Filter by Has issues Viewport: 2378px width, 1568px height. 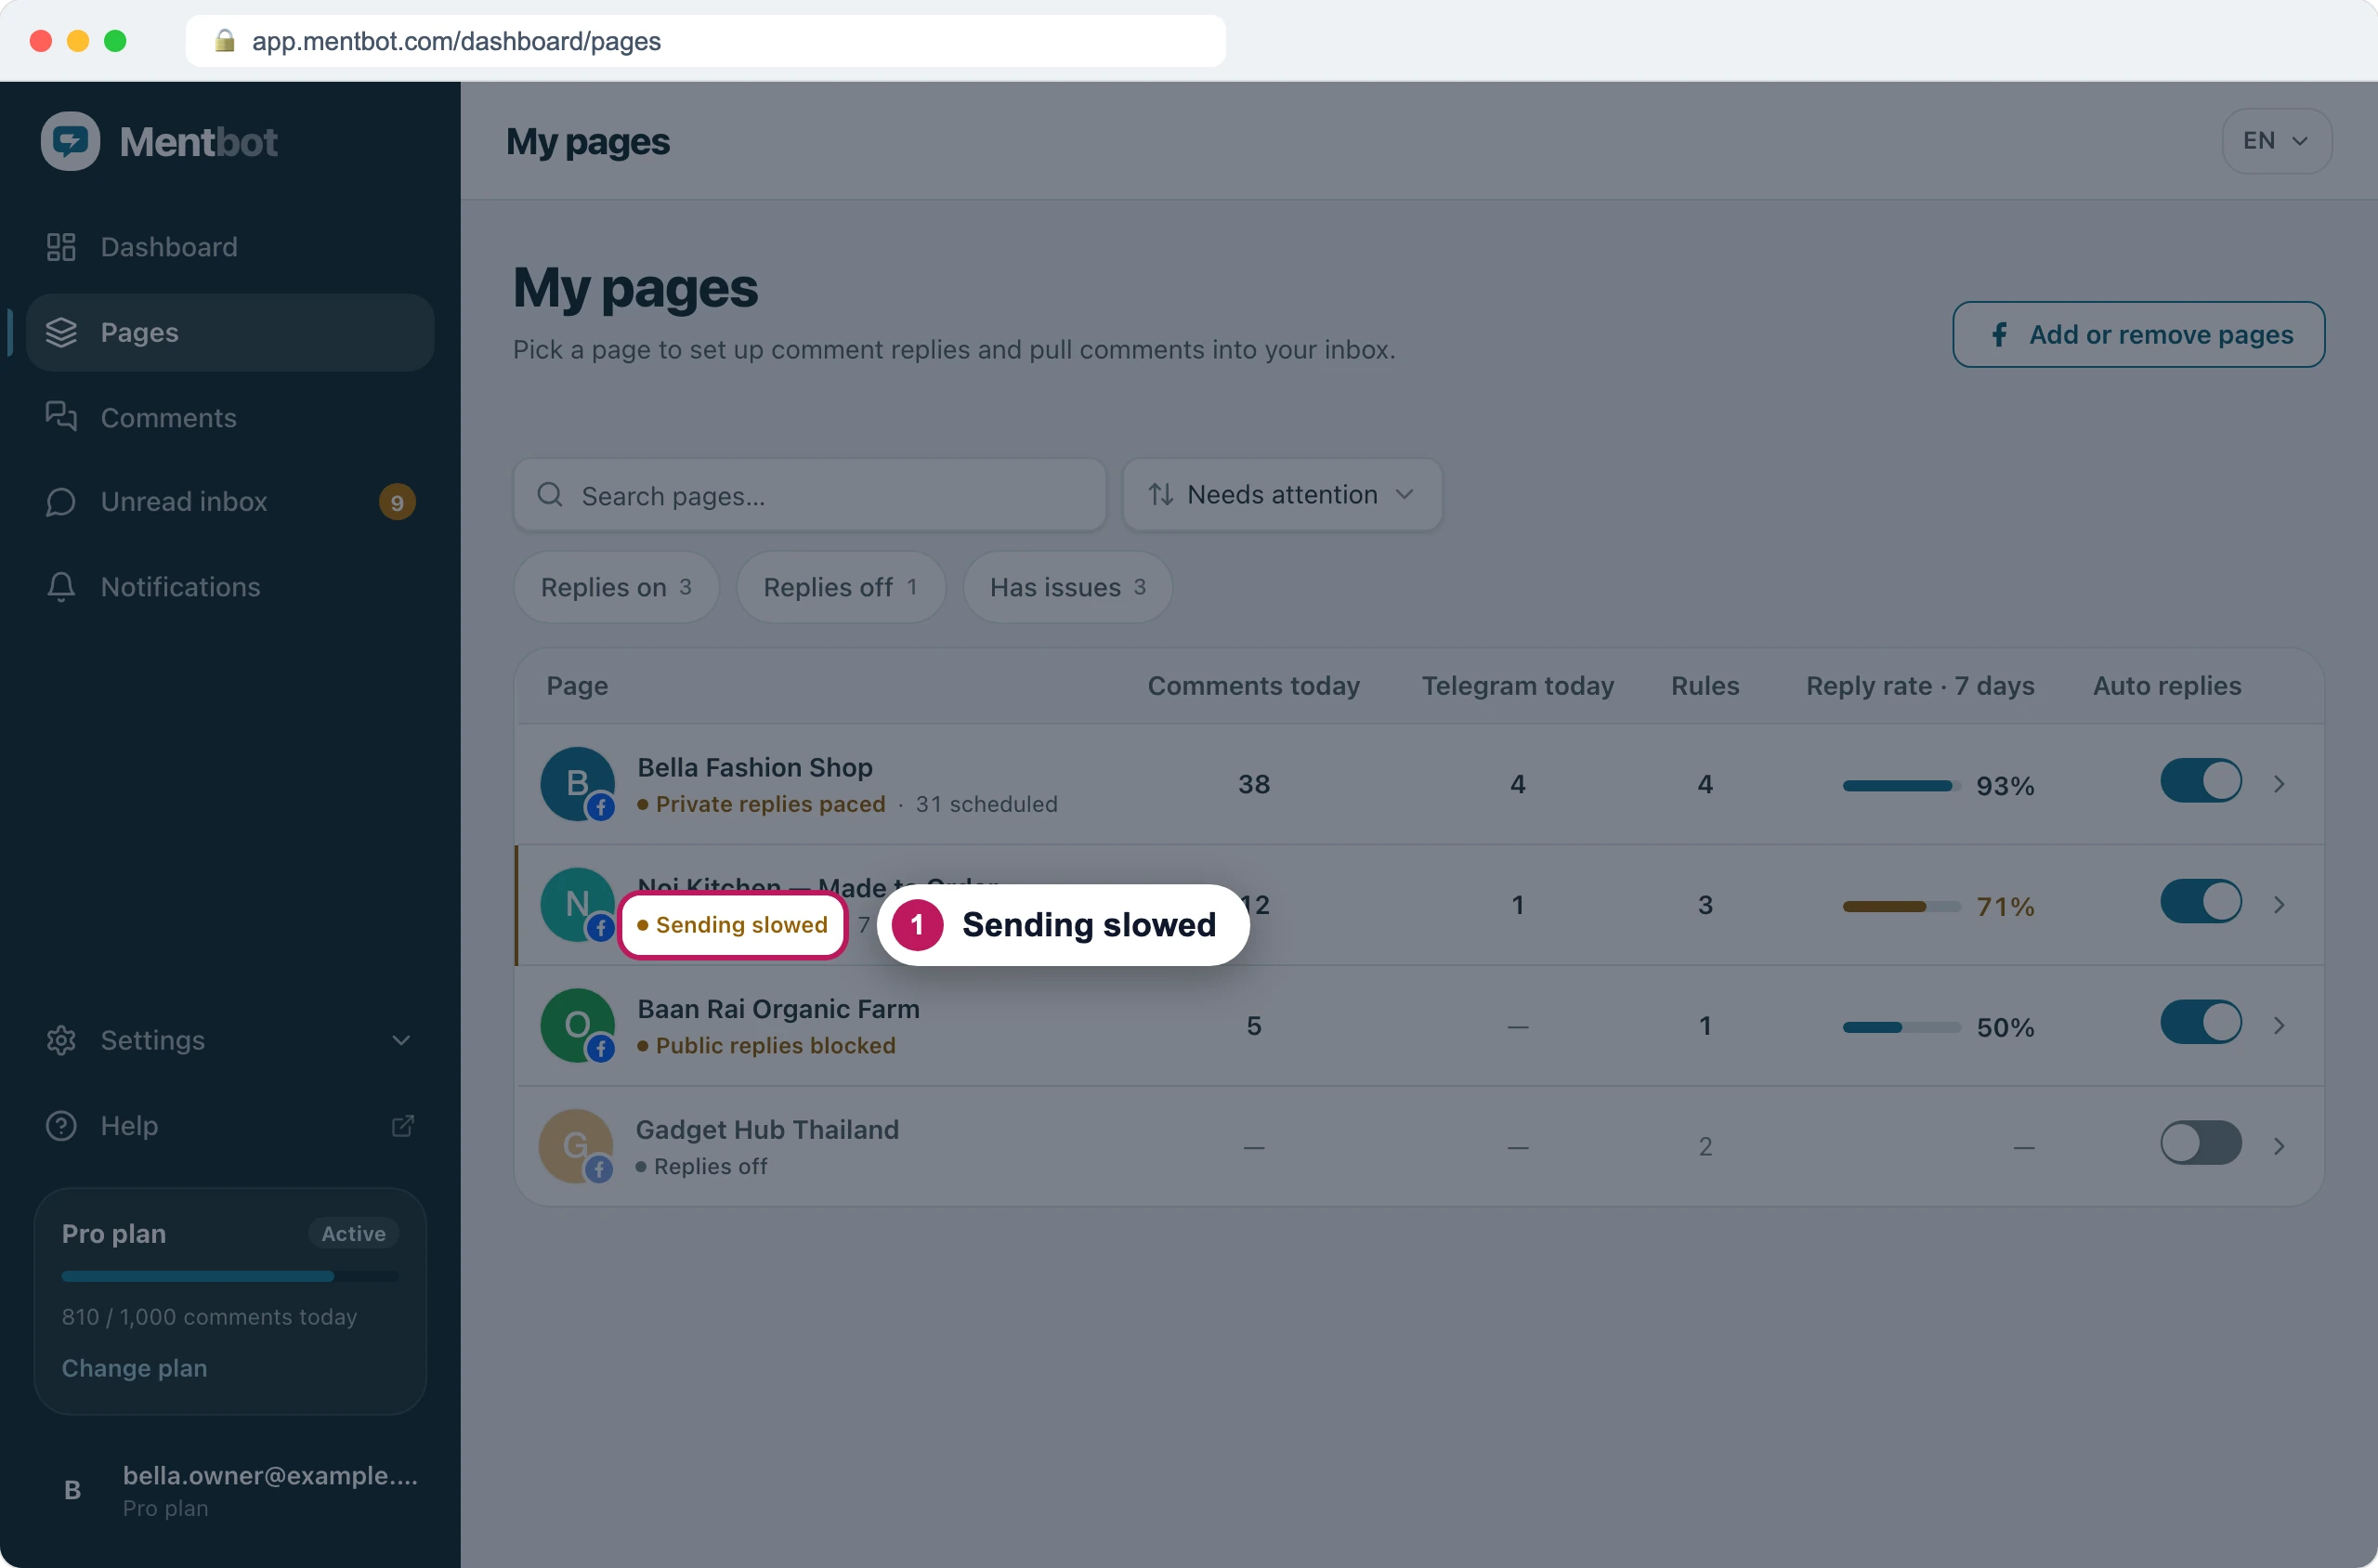point(1067,587)
